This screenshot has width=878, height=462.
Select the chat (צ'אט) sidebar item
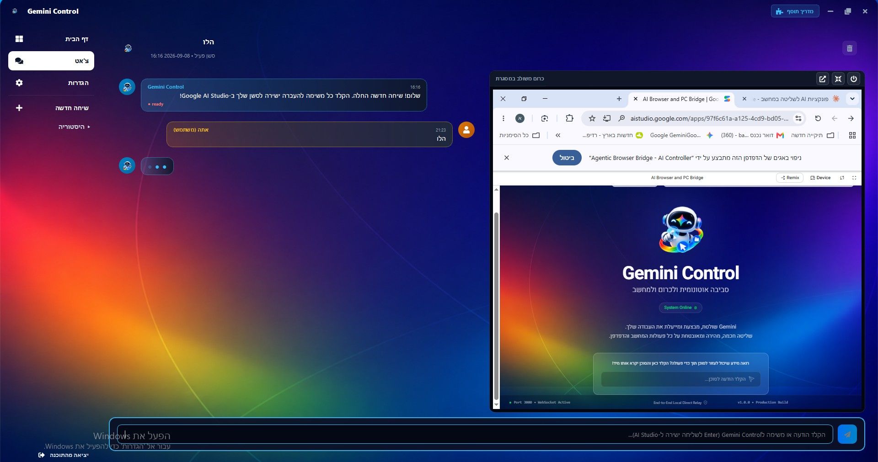pos(51,61)
